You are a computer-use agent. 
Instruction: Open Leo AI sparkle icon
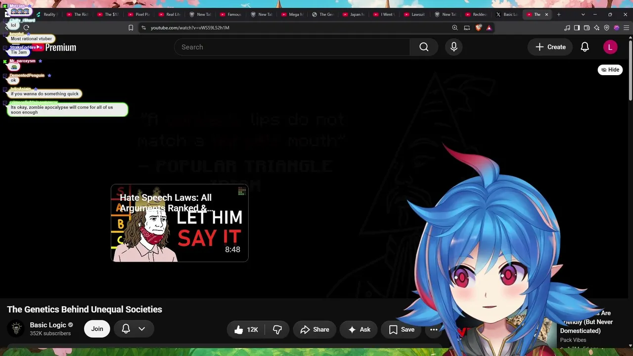click(x=596, y=28)
